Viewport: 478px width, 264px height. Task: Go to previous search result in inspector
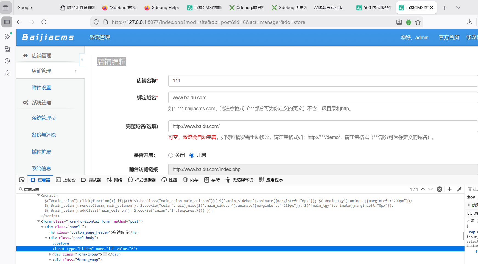coord(423,189)
